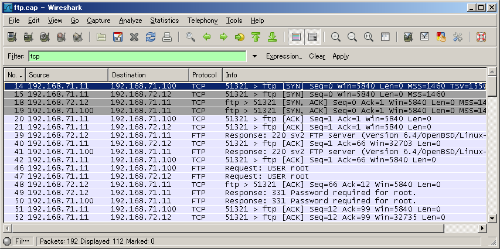The height and width of the screenshot is (249, 500).
Task: Zoom out packet list text
Action: pos(352,37)
